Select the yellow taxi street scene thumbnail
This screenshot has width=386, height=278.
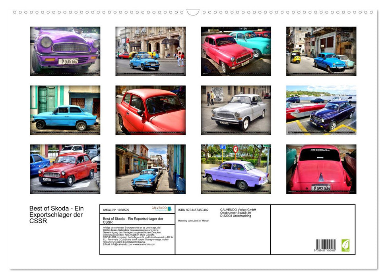pos(320,50)
